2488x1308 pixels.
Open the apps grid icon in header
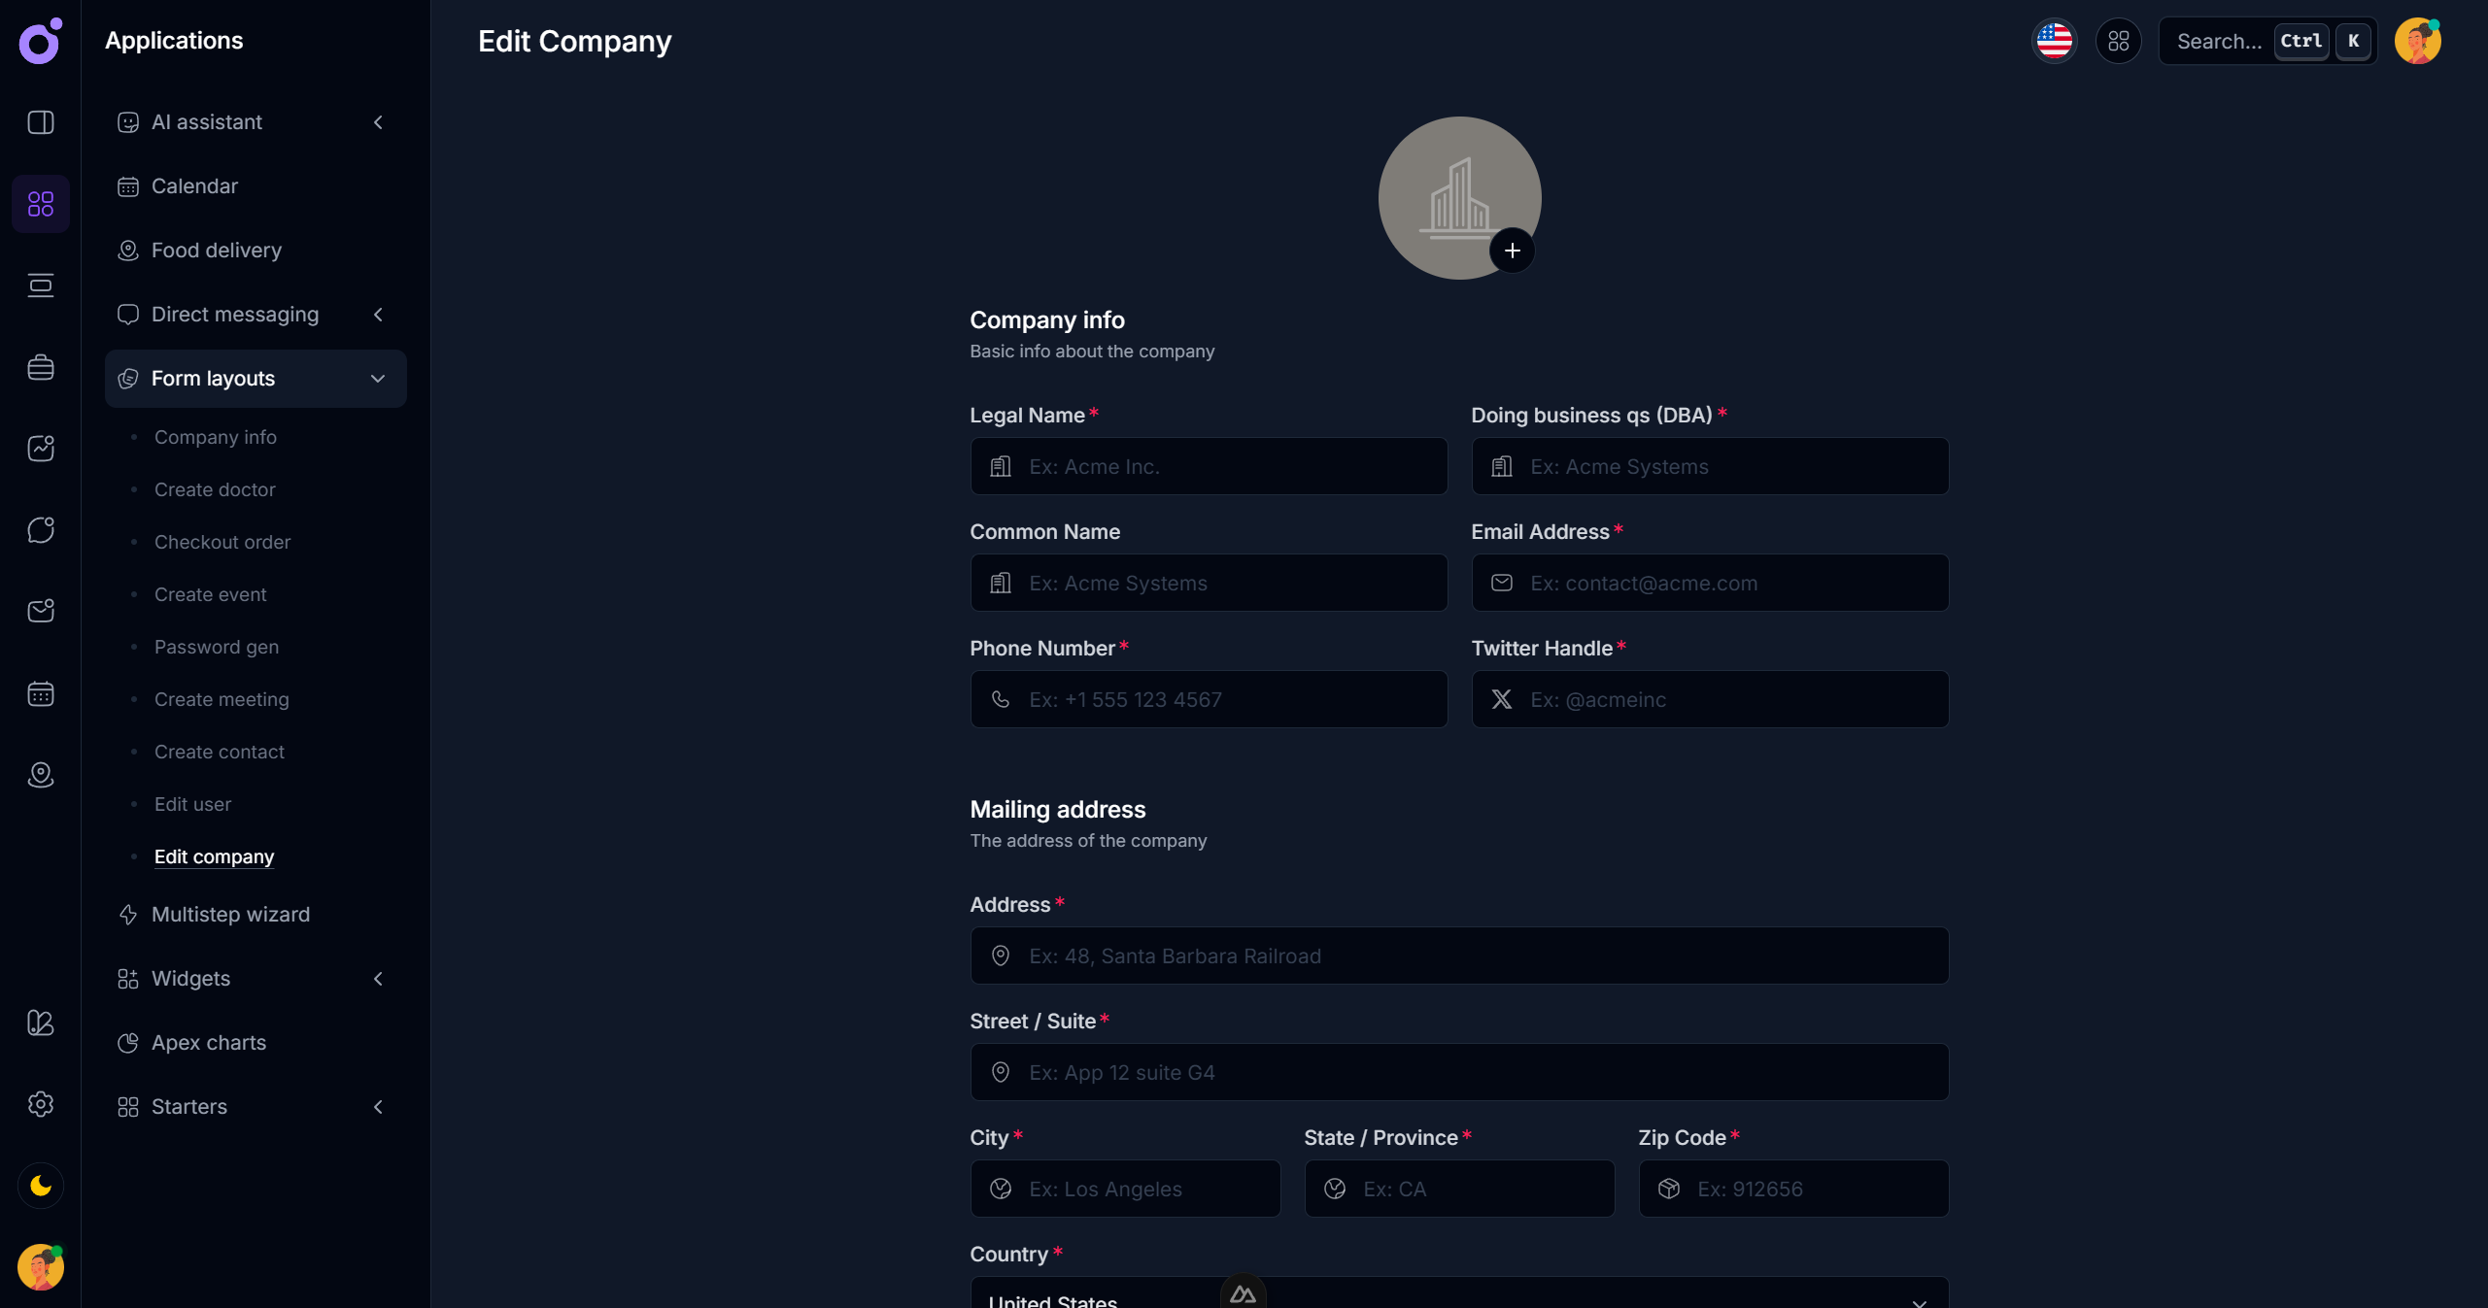click(x=2118, y=41)
